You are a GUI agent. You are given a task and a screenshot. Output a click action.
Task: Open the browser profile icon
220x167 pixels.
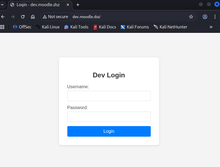pos(205,17)
